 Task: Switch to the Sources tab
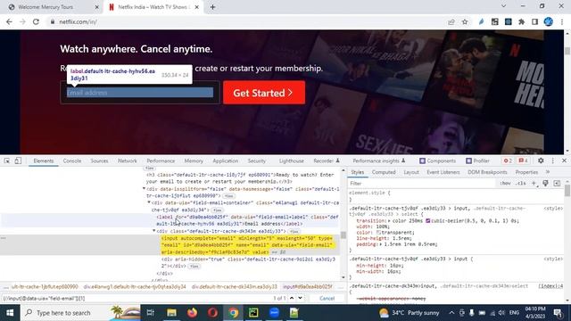click(99, 160)
